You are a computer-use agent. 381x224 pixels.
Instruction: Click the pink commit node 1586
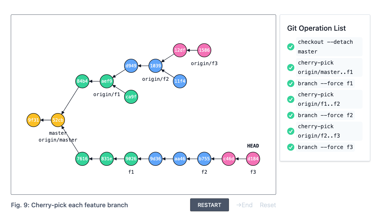[204, 50]
